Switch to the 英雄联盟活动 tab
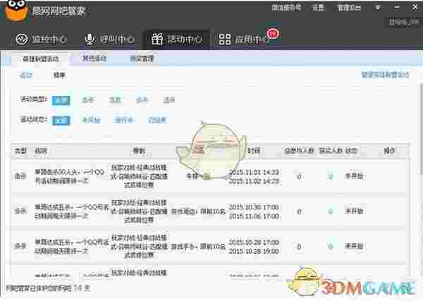This screenshot has height=301, width=423. click(x=40, y=59)
